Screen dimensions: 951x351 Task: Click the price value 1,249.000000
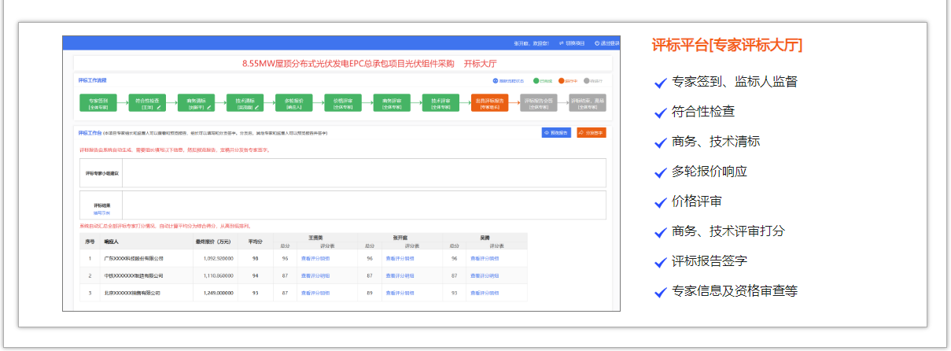point(219,293)
